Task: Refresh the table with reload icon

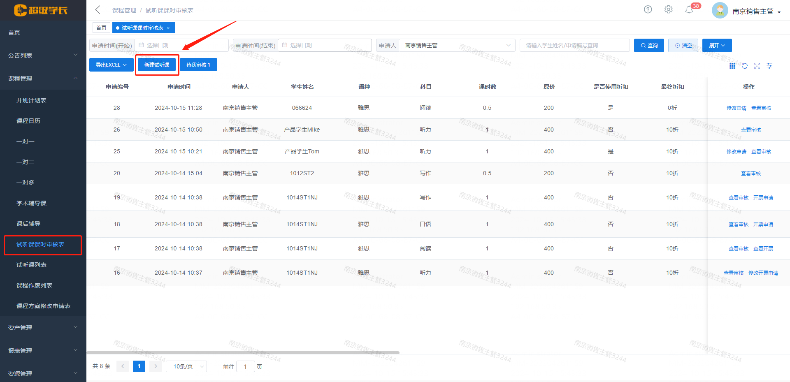Action: click(x=745, y=66)
